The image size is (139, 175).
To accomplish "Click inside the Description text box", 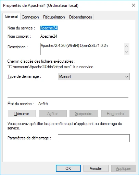I will tap(82, 49).
